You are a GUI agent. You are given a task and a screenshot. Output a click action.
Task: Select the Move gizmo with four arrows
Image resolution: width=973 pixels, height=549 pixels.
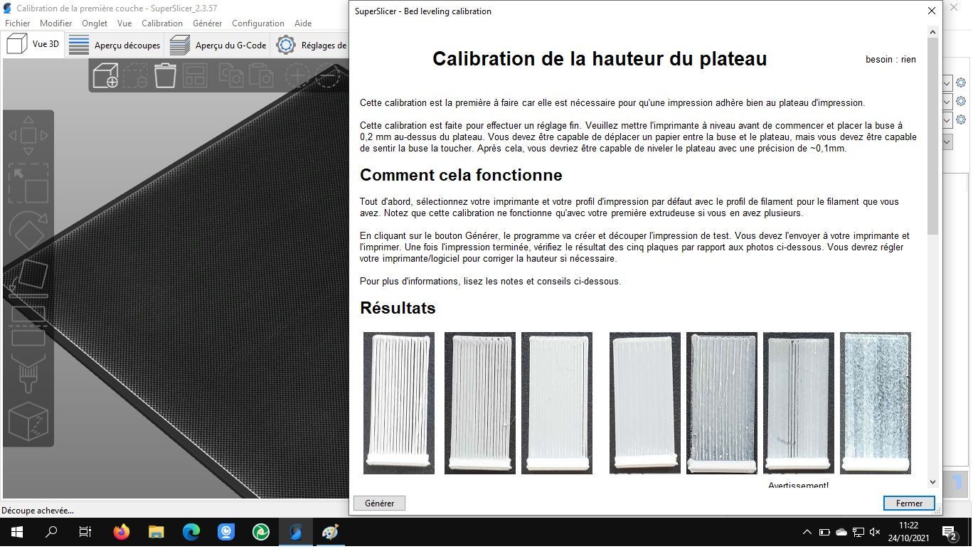28,135
